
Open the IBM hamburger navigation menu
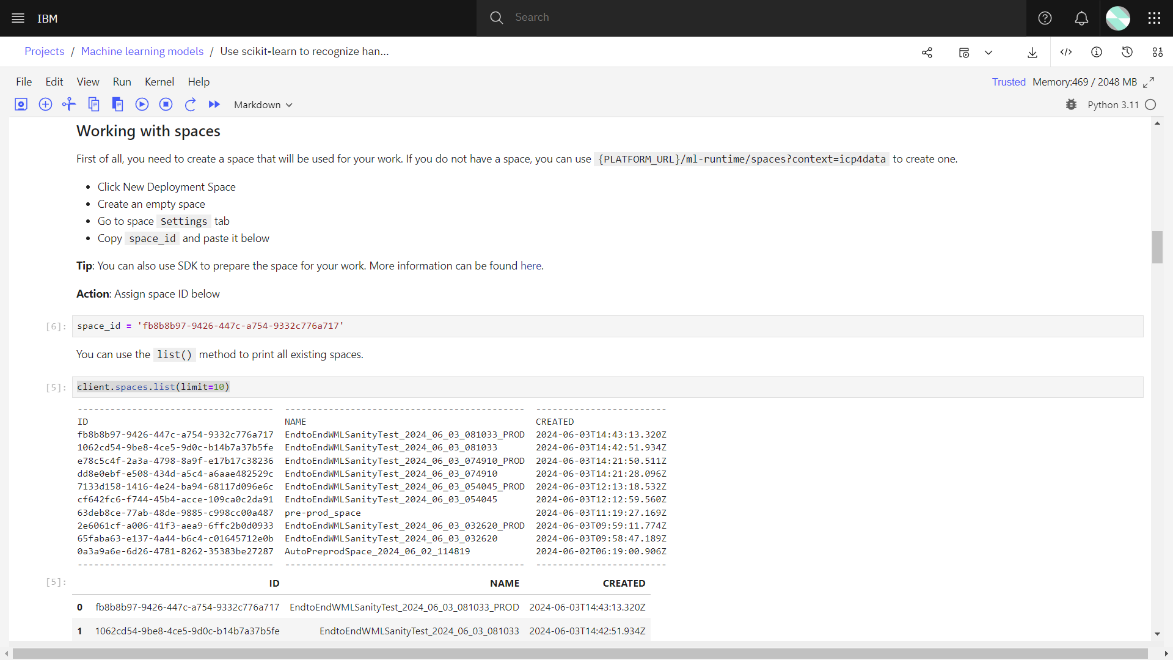(16, 18)
